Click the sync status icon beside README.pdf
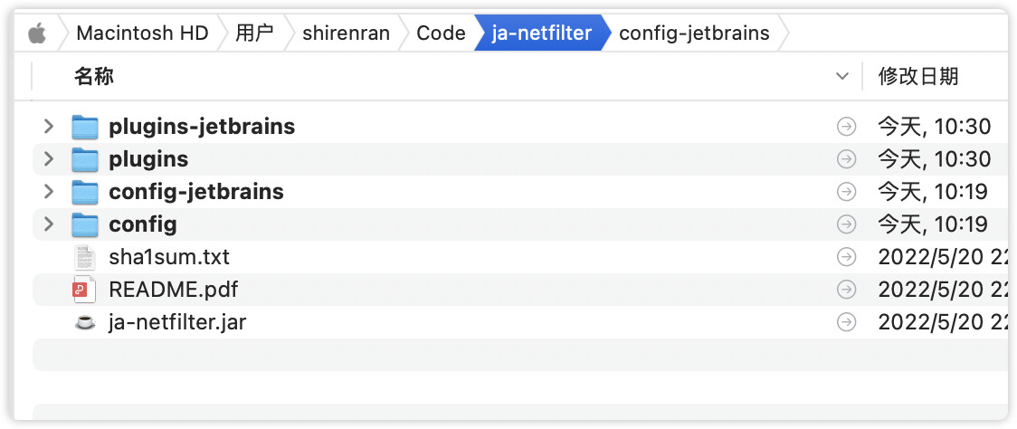The width and height of the screenshot is (1017, 429). pos(846,290)
